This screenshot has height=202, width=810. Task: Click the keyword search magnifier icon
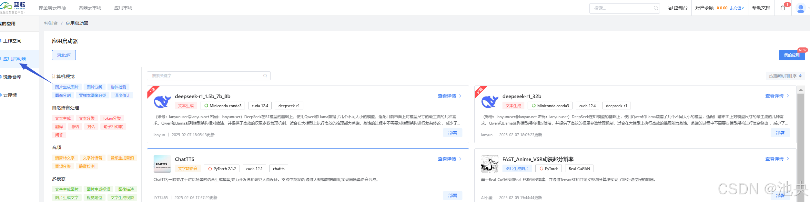[x=265, y=76]
